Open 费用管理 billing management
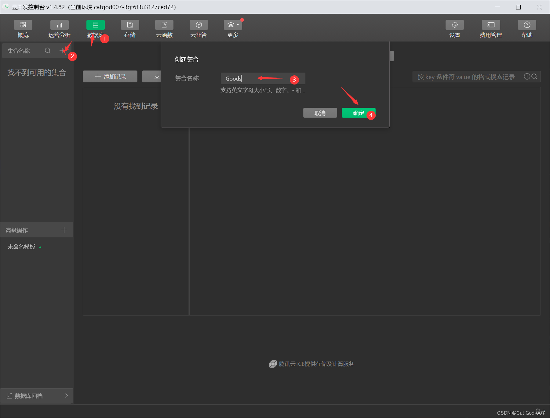The width and height of the screenshot is (550, 418). 491,29
